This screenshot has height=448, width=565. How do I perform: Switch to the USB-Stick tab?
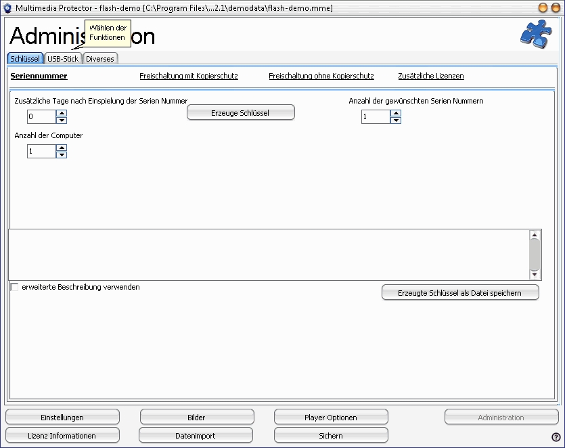(63, 59)
